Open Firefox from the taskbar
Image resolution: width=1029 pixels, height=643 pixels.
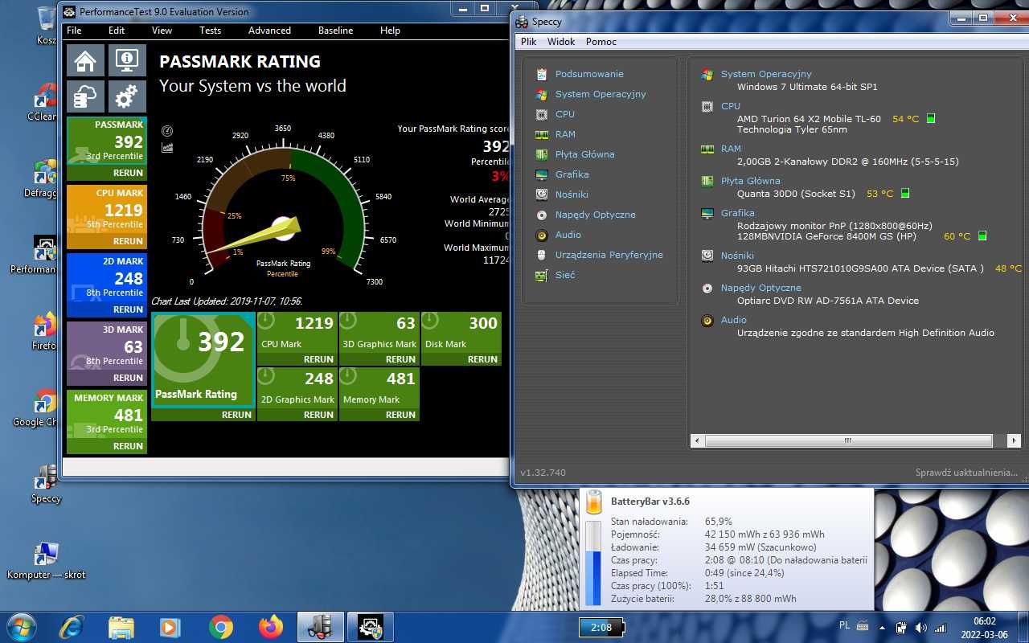[270, 627]
